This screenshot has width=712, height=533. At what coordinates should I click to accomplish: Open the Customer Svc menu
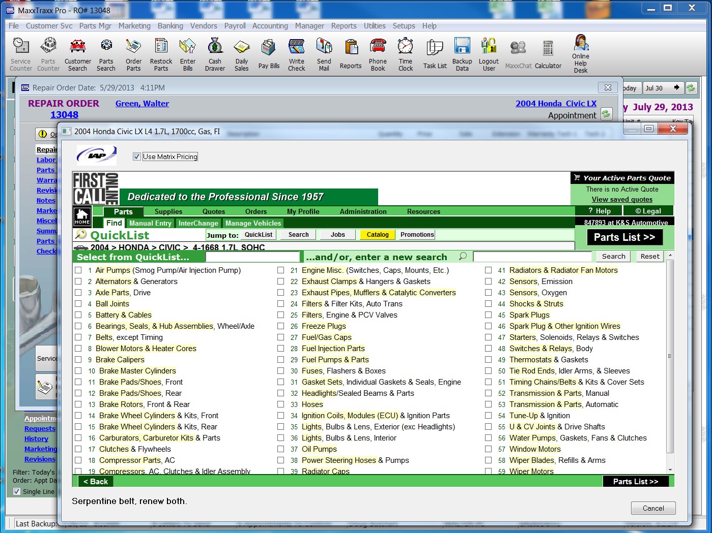[x=49, y=25]
